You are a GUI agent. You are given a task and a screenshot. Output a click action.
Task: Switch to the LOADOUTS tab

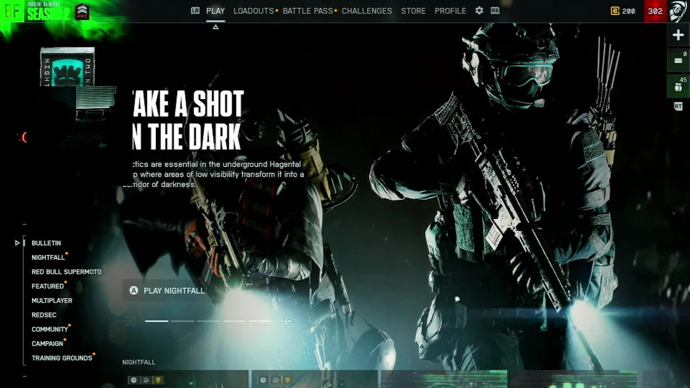click(x=253, y=11)
